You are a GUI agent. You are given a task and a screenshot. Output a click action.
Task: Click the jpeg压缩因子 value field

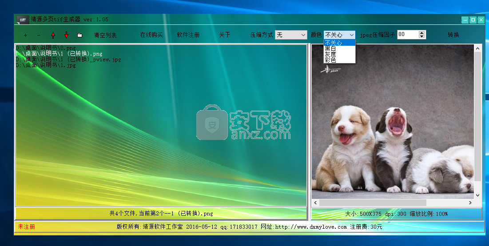click(x=408, y=35)
